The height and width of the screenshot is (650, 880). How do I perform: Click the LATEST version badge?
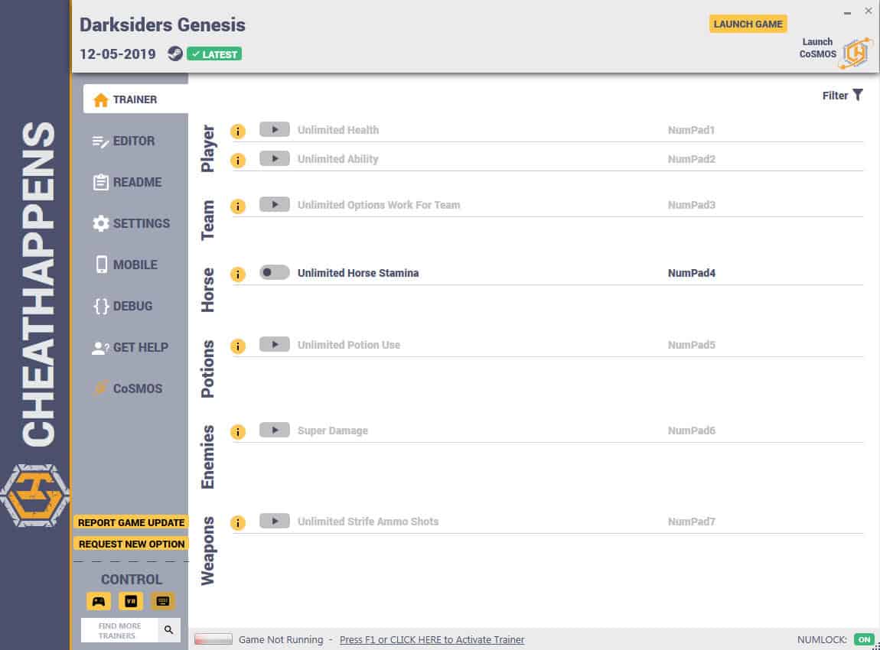coord(214,54)
